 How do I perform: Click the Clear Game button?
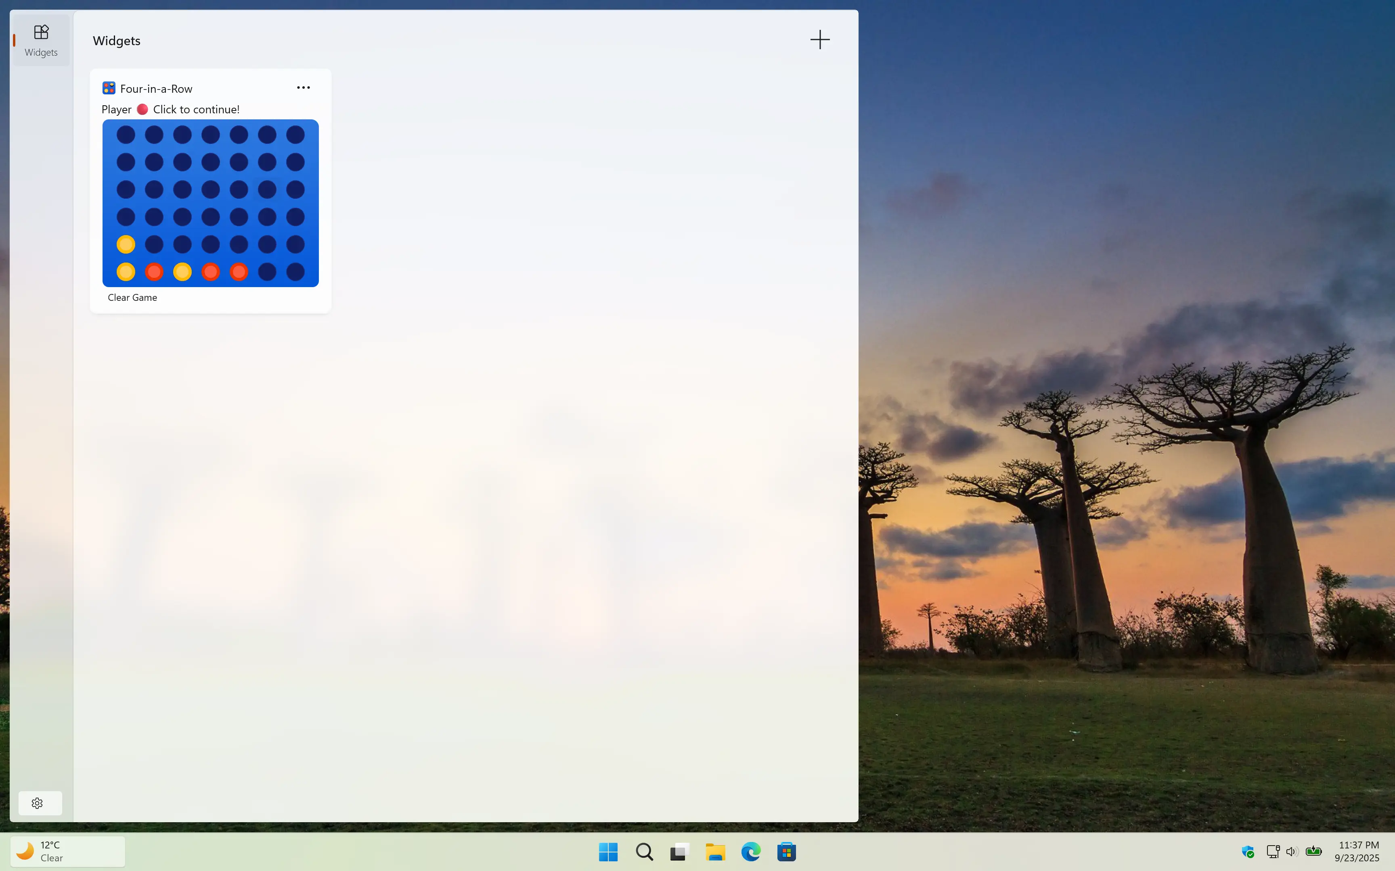132,297
